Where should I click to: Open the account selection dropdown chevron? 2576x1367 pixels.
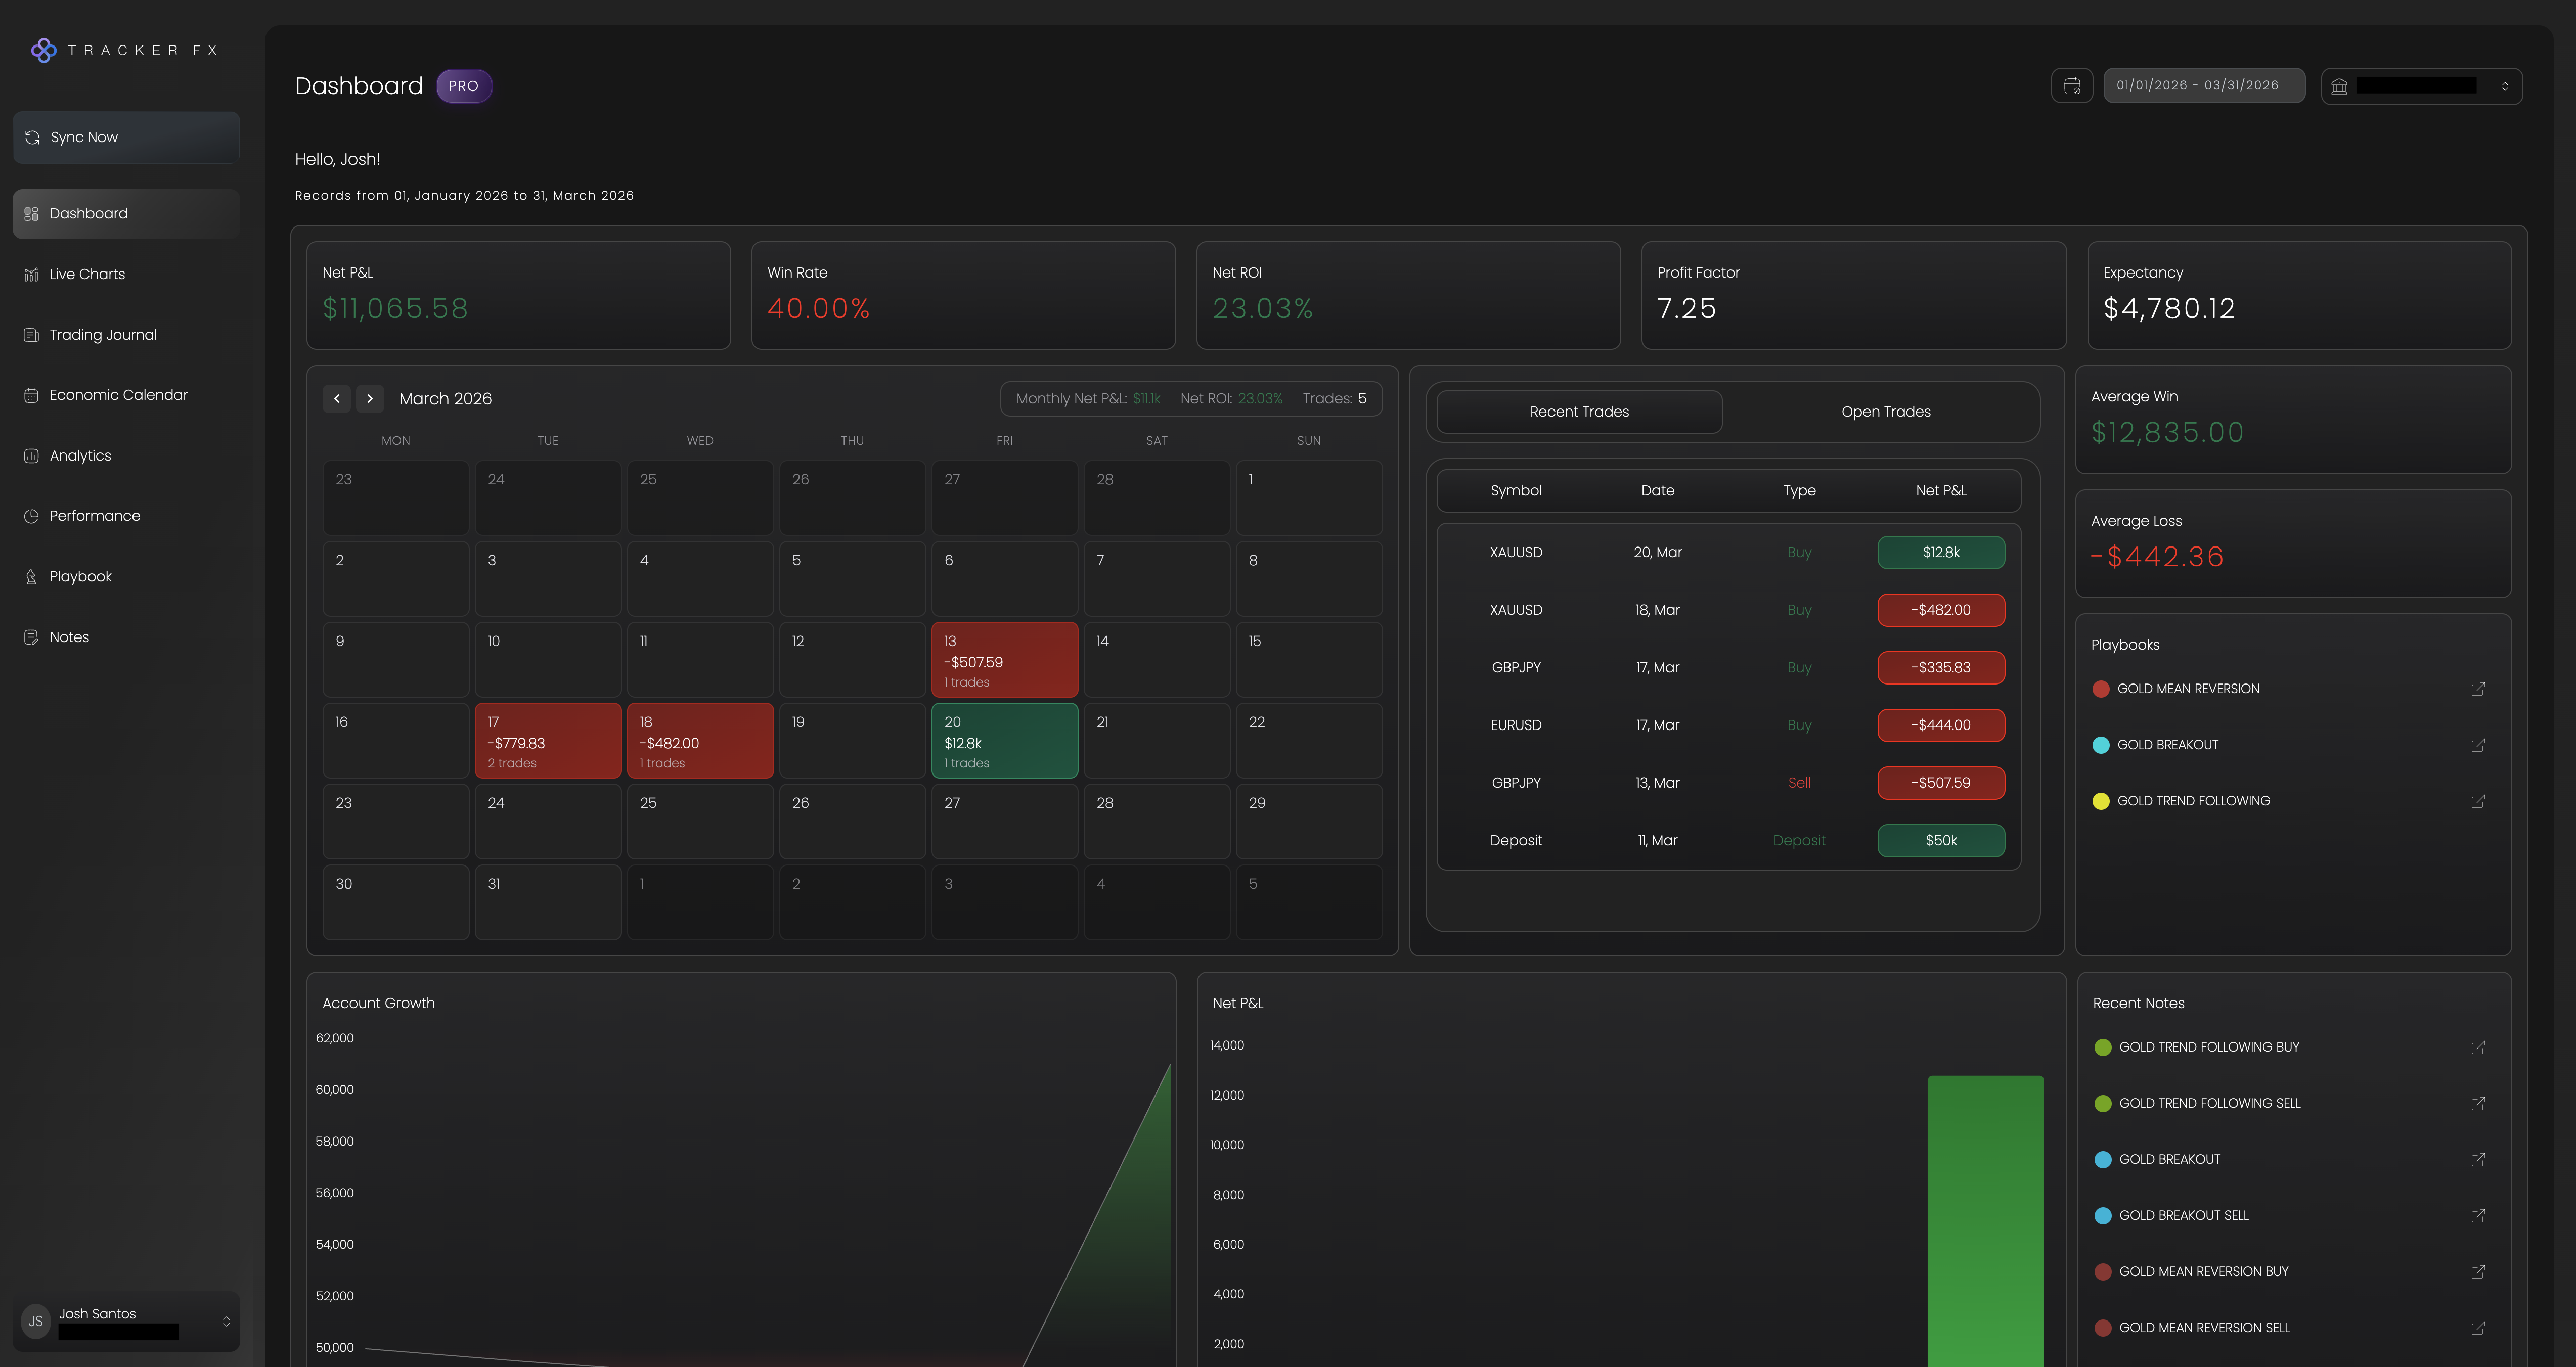point(2505,86)
